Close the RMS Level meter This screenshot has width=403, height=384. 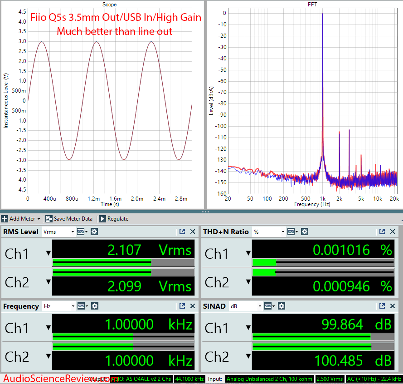[x=193, y=231]
